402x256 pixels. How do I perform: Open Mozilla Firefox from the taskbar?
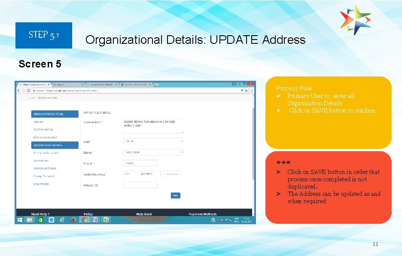(x=73, y=219)
